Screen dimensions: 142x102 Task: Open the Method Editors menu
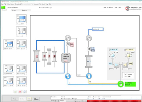[x=10, y=4]
